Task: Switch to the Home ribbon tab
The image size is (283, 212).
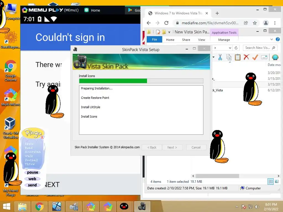Action: (170, 40)
